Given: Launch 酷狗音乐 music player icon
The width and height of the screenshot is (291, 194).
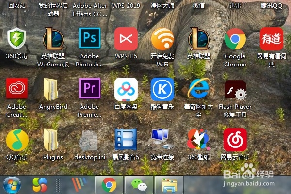Looking at the screenshot, I should [162, 89].
